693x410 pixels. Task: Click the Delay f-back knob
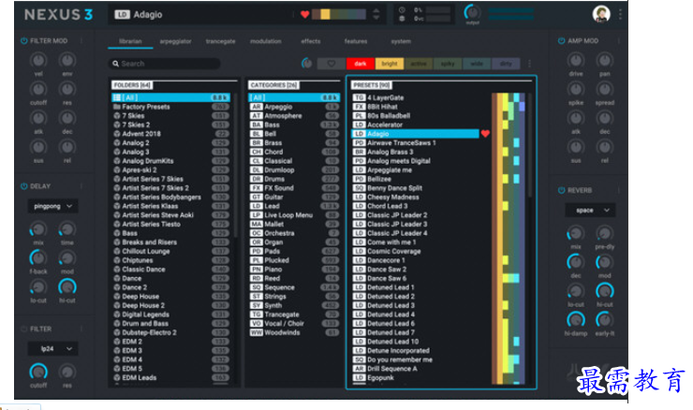pos(38,258)
